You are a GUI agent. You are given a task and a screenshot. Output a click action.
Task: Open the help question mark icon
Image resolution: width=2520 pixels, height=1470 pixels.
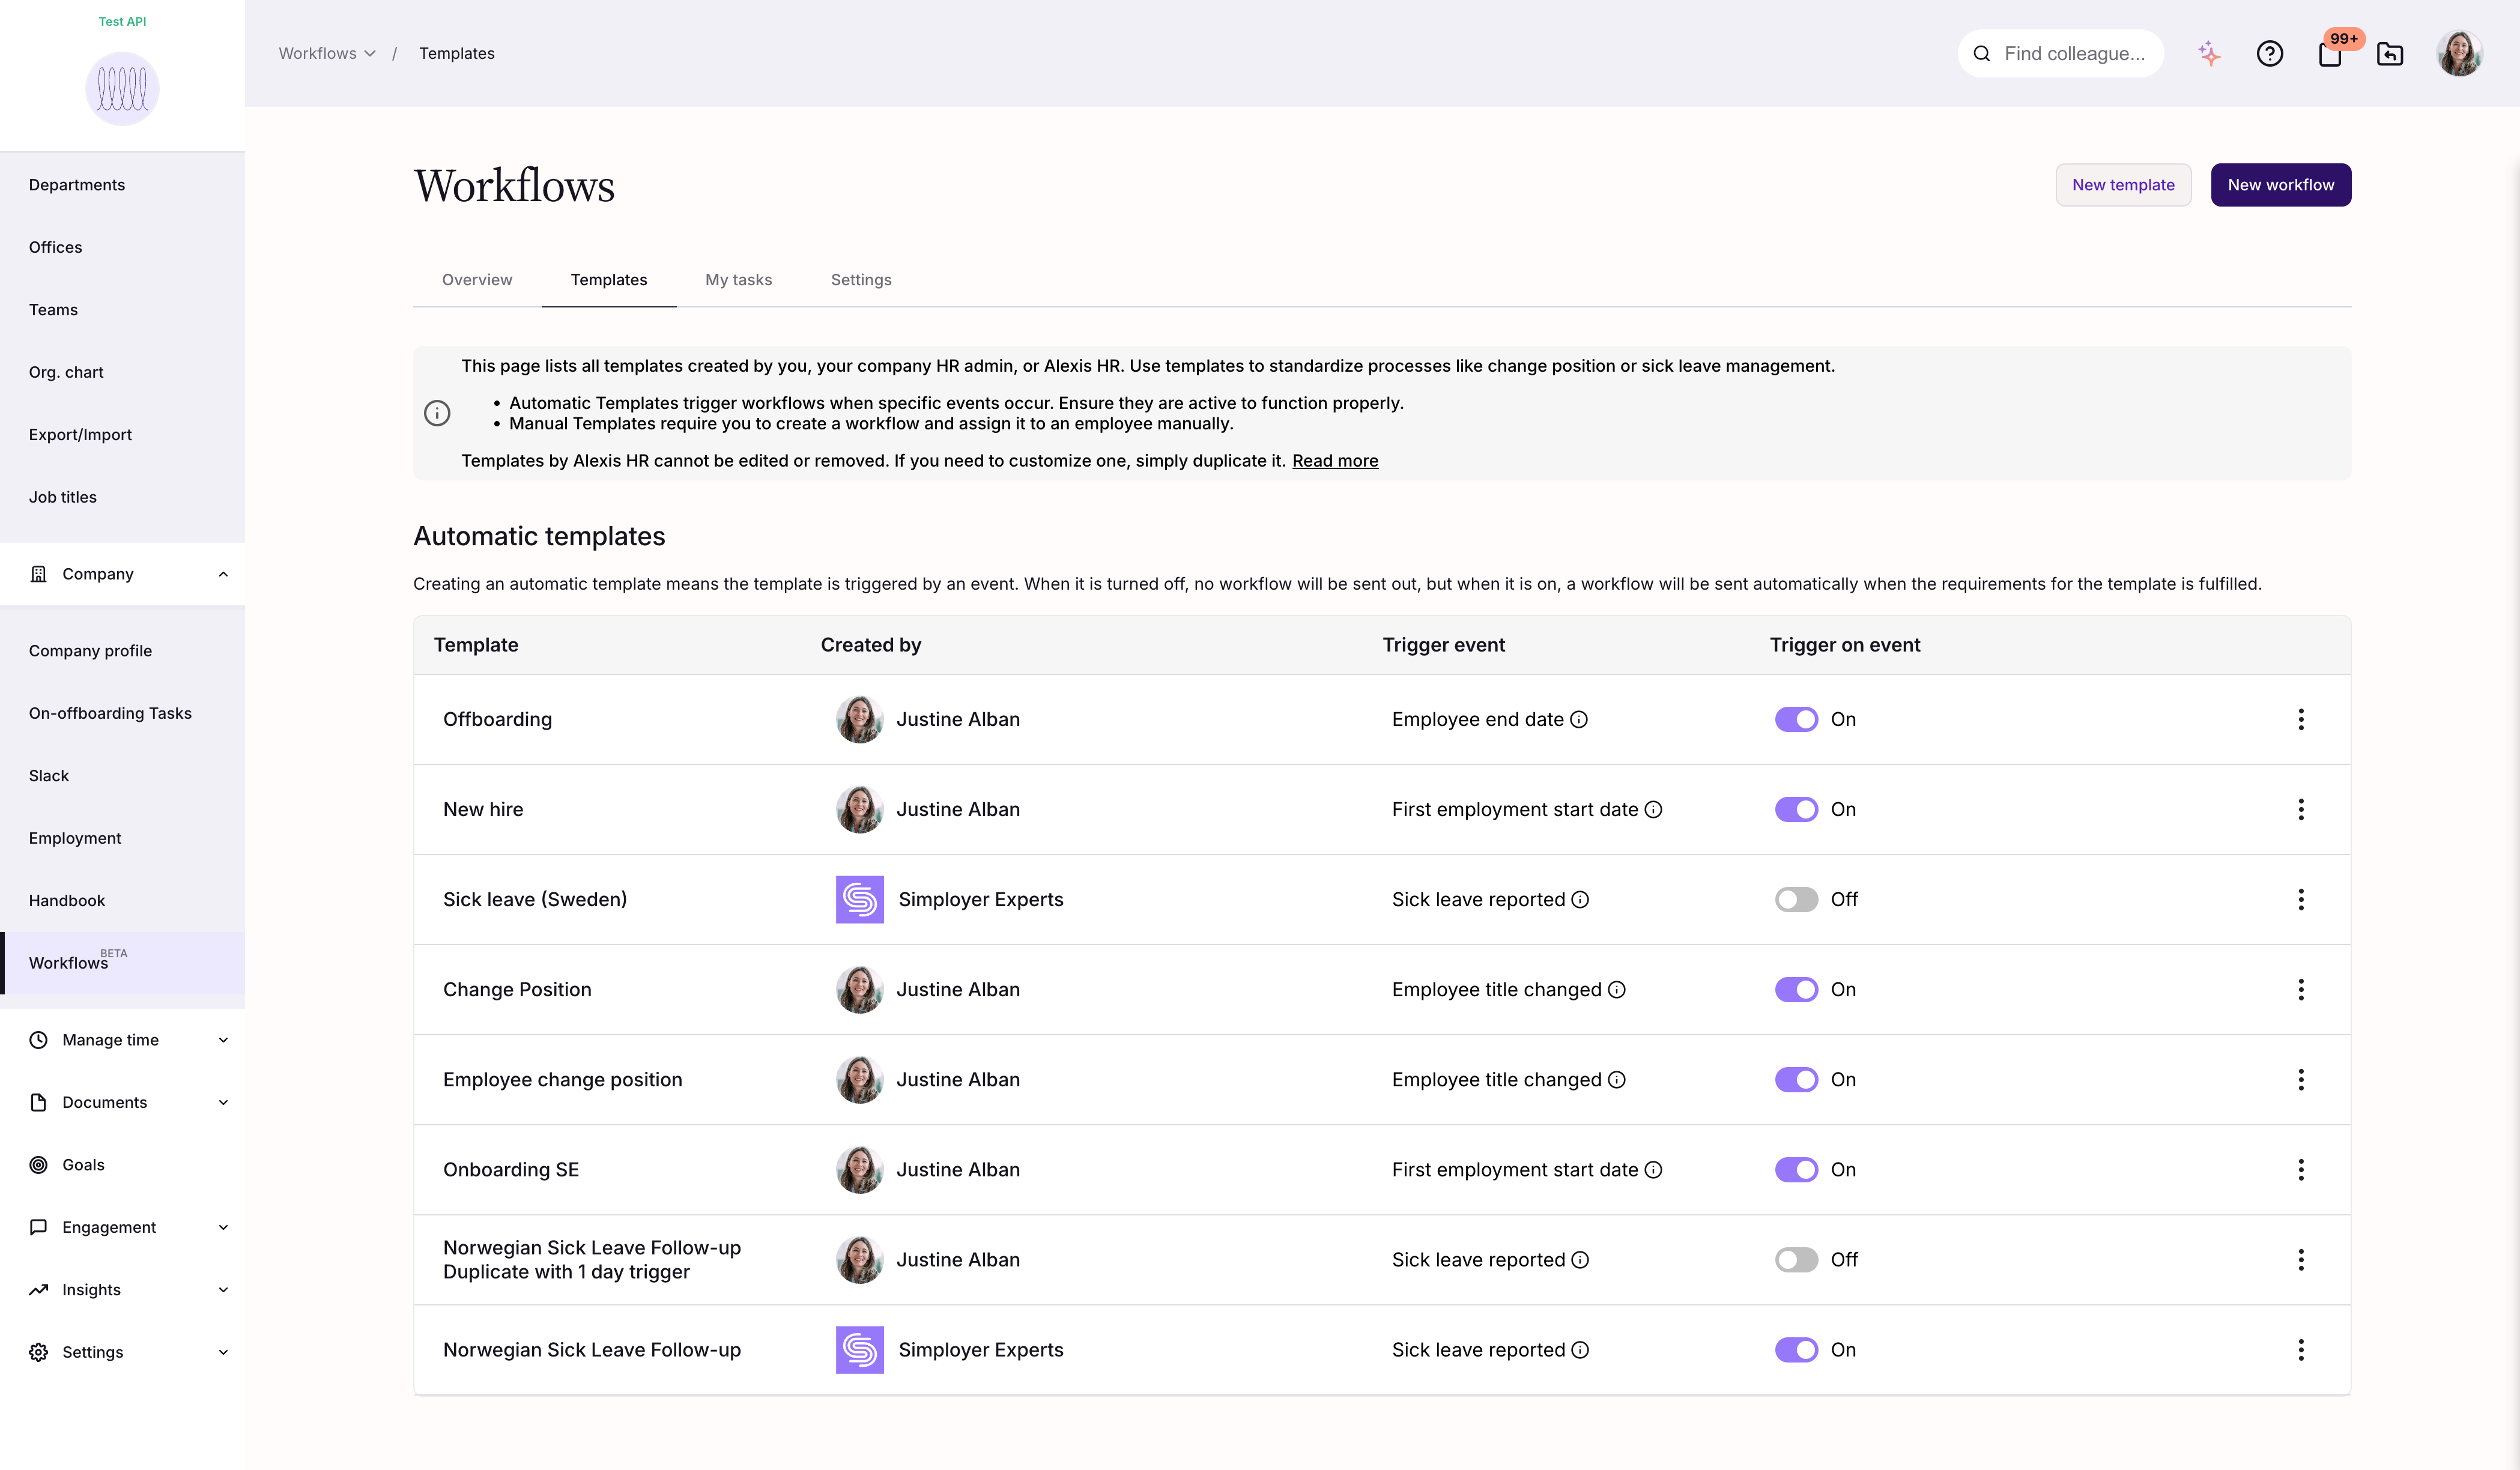point(2270,53)
